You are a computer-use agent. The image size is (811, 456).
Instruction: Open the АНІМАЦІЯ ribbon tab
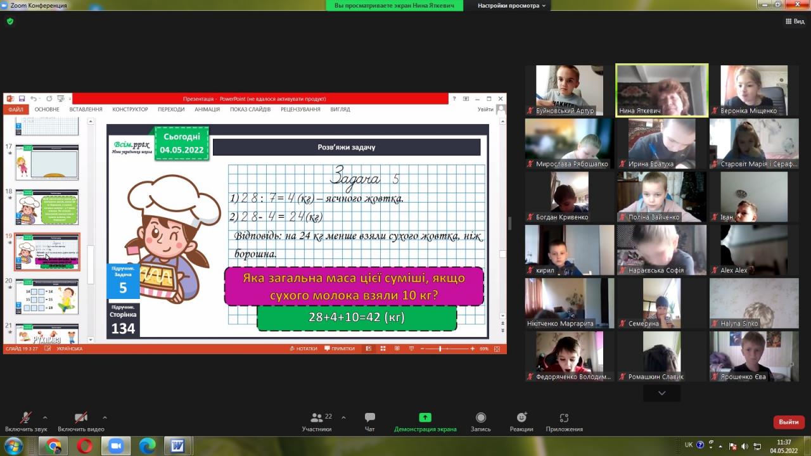[207, 110]
